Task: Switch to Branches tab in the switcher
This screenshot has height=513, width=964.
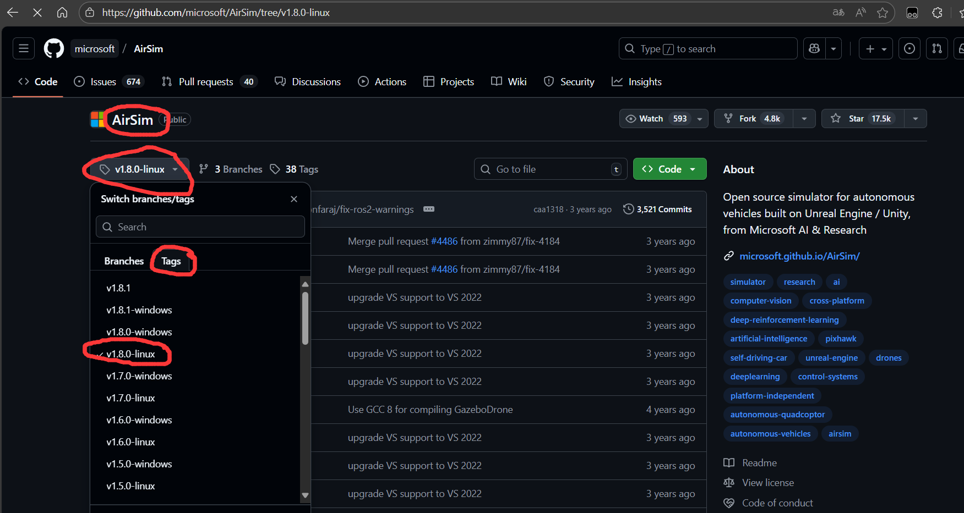Action: click(124, 261)
